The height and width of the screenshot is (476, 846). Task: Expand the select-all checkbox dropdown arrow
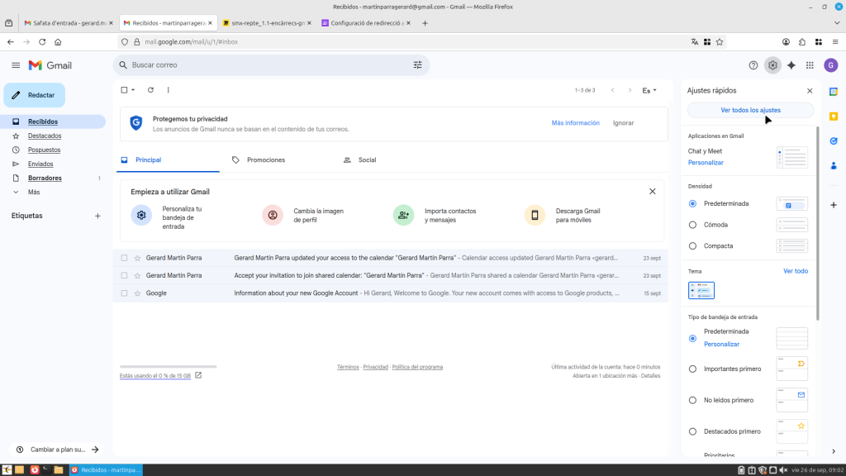133,90
